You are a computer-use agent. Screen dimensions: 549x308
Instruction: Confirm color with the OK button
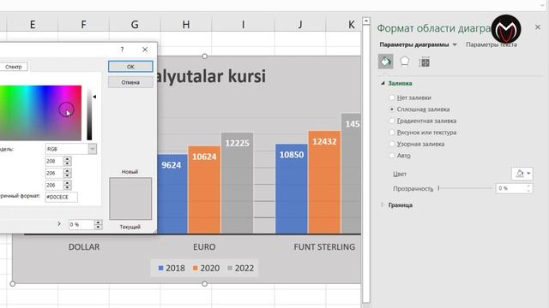[130, 67]
